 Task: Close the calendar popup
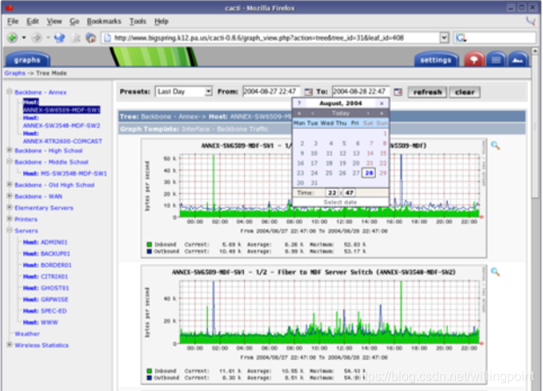[x=381, y=103]
